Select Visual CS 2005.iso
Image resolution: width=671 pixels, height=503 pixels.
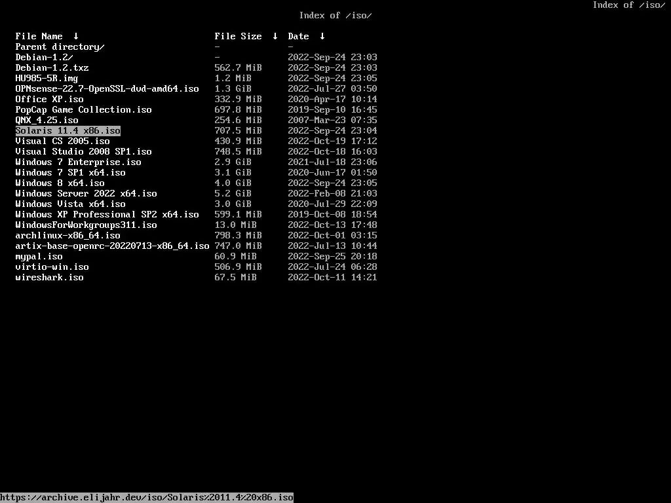coord(62,141)
